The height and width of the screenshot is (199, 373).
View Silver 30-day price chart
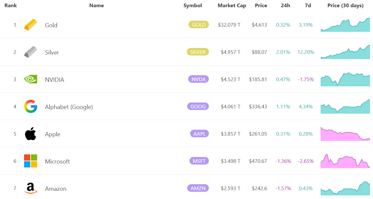coord(345,52)
